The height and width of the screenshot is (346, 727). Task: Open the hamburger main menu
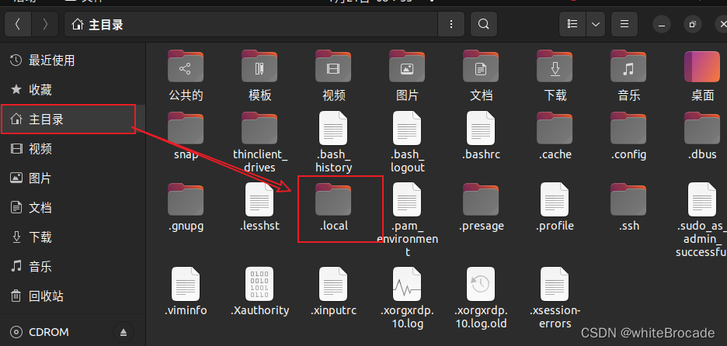coord(624,24)
